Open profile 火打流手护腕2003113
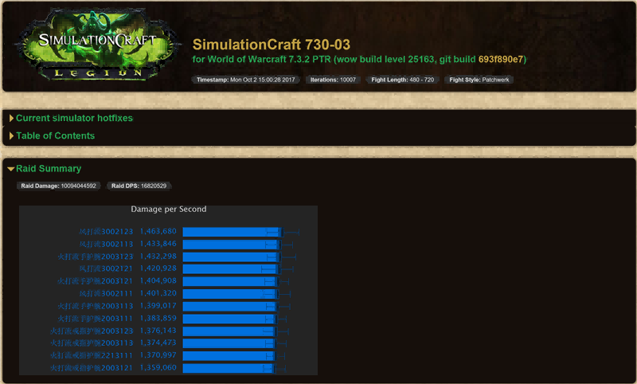Image resolution: width=637 pixels, height=384 pixels. [96, 307]
